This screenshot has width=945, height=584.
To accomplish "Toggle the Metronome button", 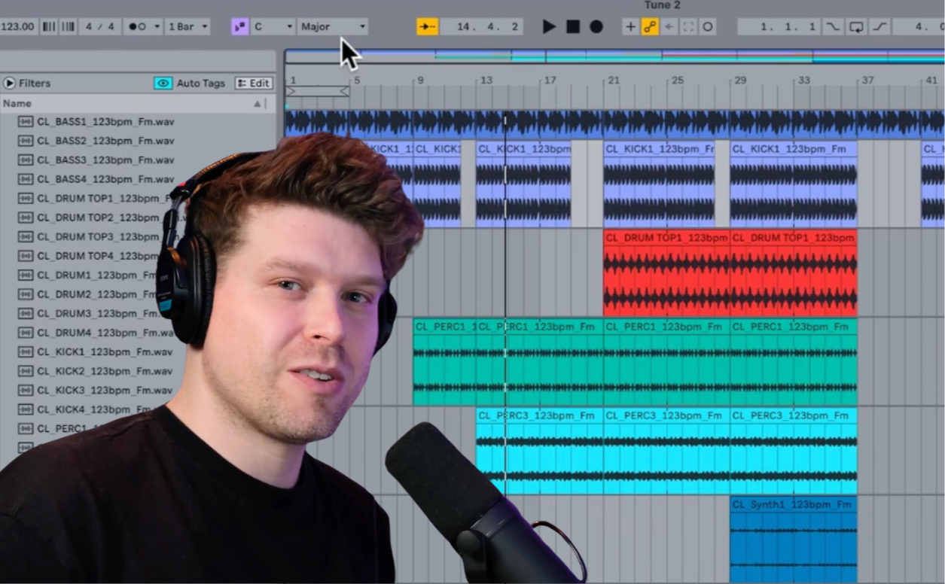I will (x=137, y=26).
